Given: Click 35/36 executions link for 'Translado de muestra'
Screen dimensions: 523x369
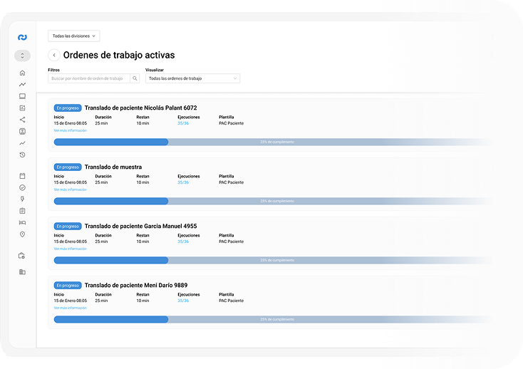Looking at the screenshot, I should coord(183,182).
